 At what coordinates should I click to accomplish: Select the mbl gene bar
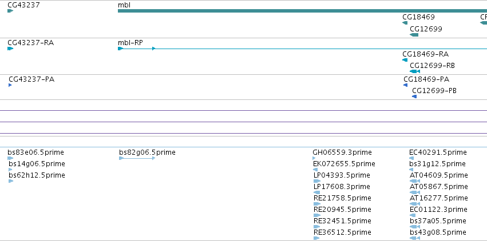point(302,11)
